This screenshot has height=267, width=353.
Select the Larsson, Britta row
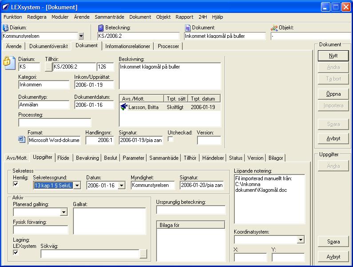[x=170, y=107]
